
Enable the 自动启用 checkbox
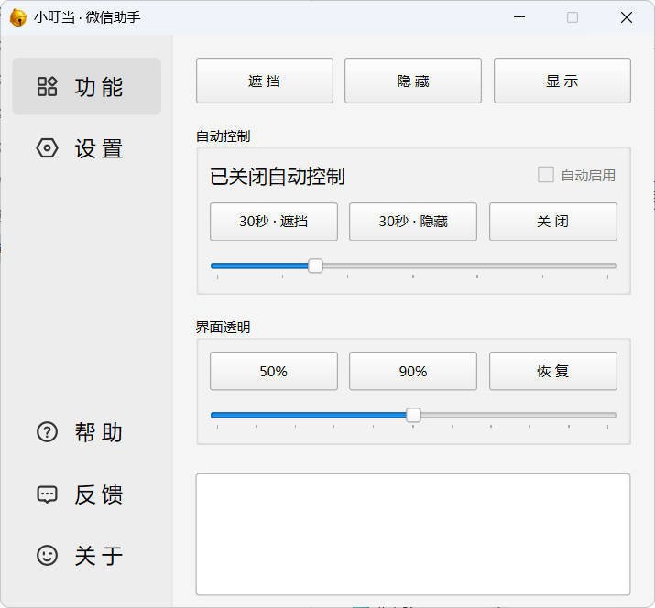546,175
